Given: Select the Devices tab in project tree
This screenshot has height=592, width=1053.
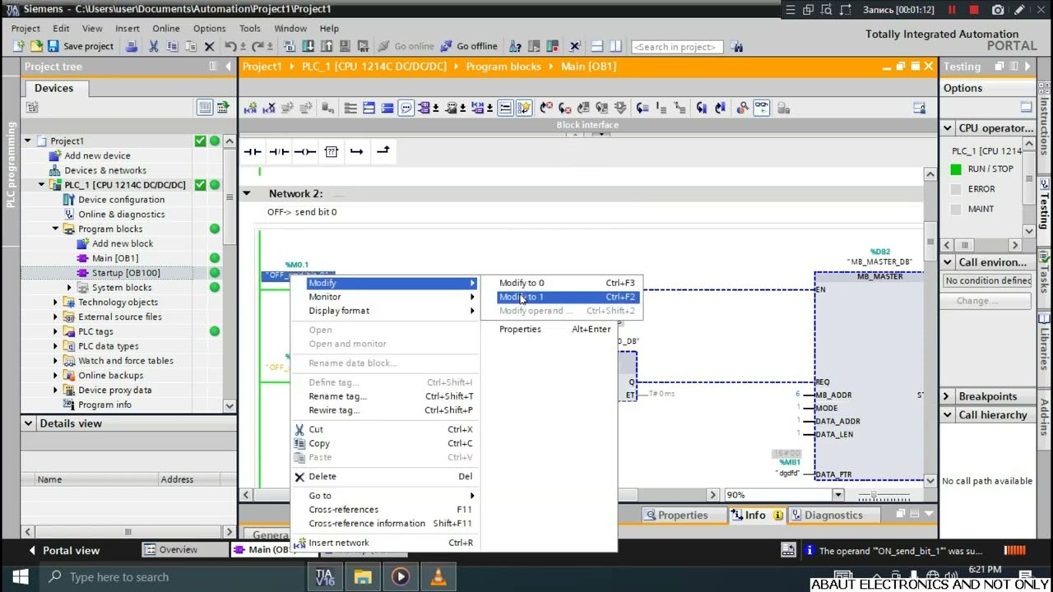Looking at the screenshot, I should [x=53, y=88].
